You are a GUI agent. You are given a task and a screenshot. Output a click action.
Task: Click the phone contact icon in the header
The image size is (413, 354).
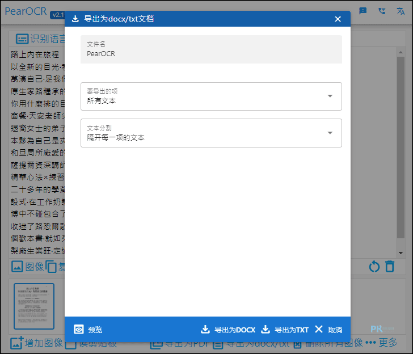[382, 11]
